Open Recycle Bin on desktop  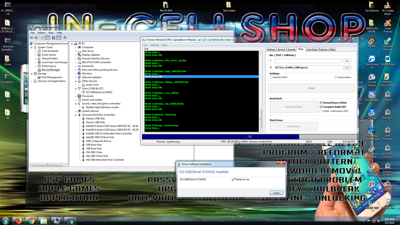click(x=387, y=204)
